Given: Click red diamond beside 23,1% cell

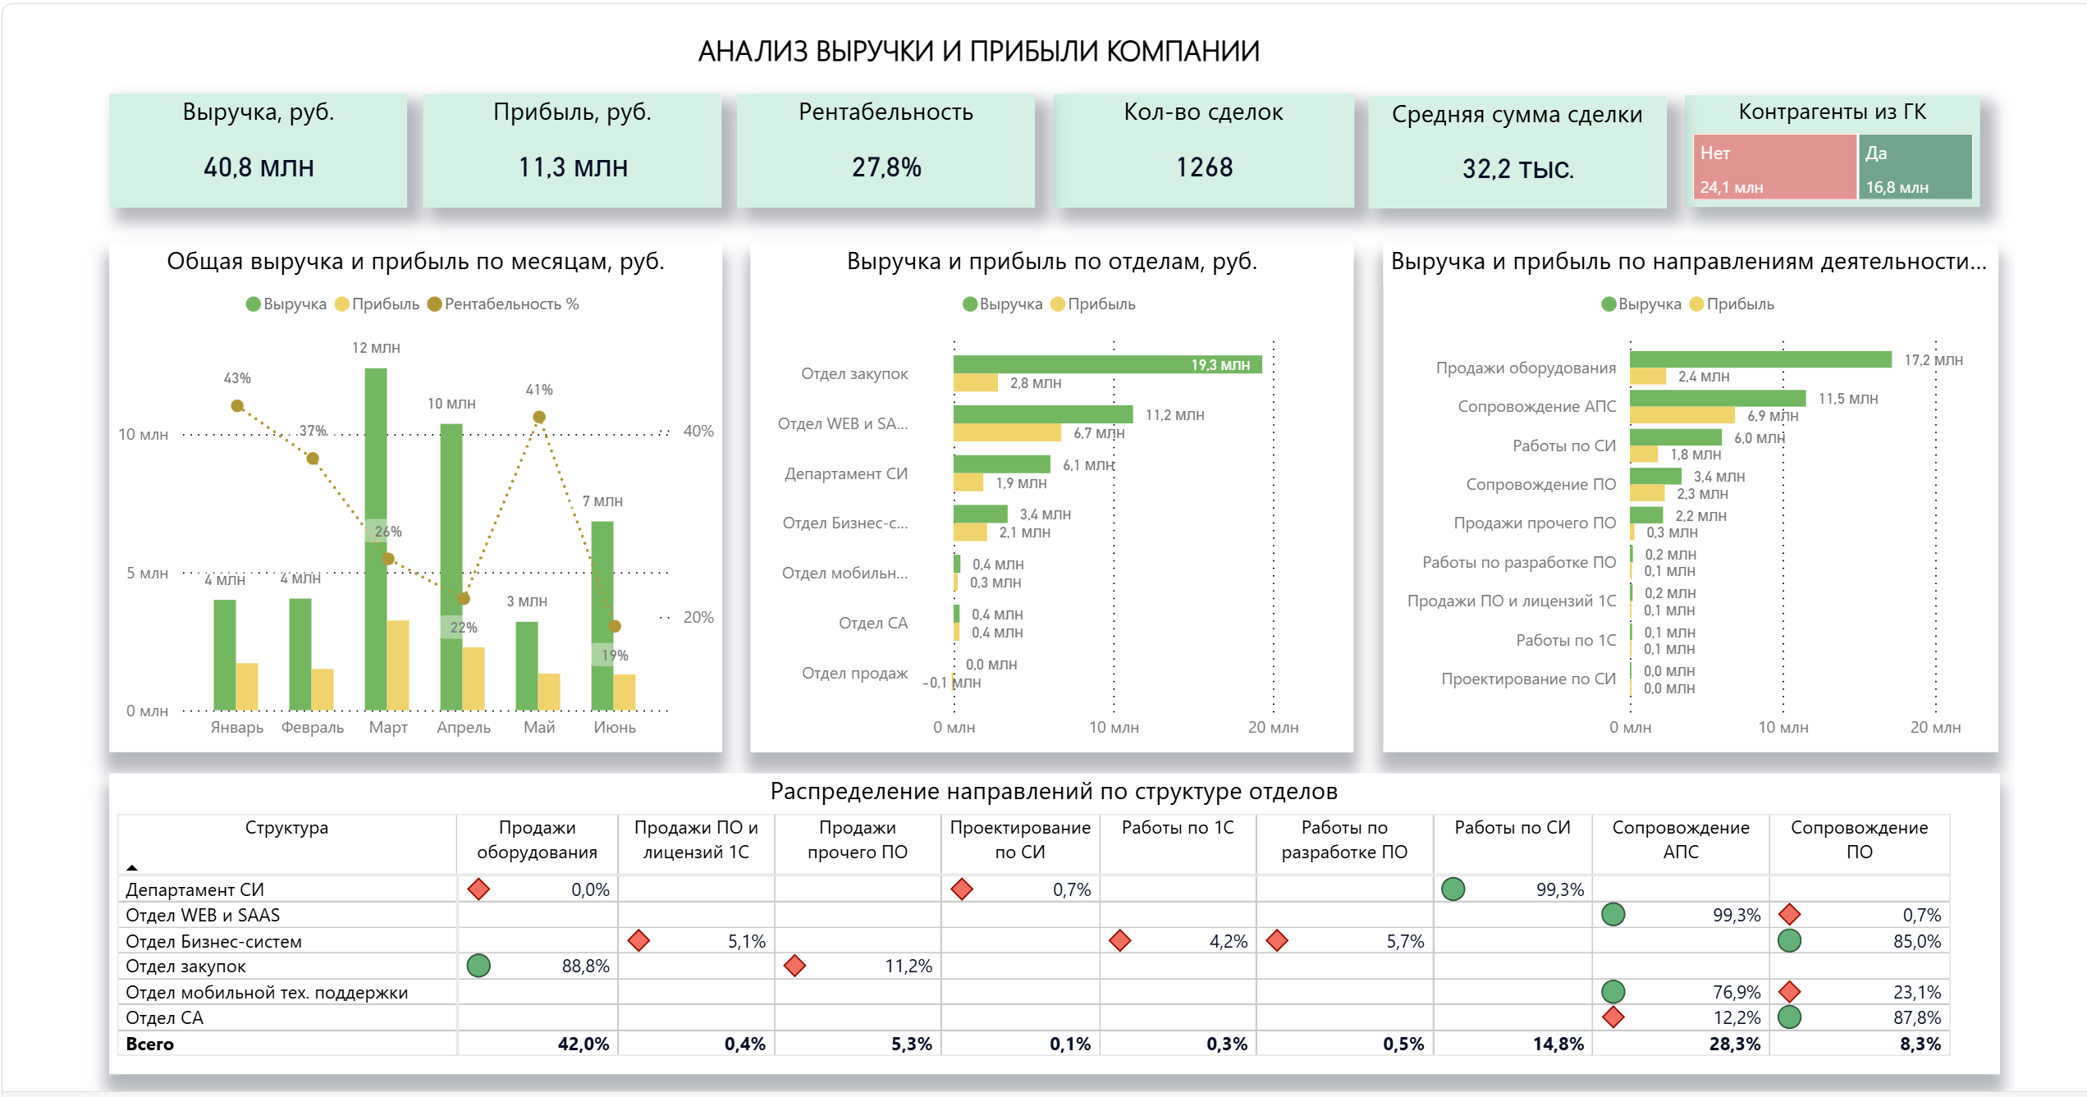Looking at the screenshot, I should point(1789,991).
